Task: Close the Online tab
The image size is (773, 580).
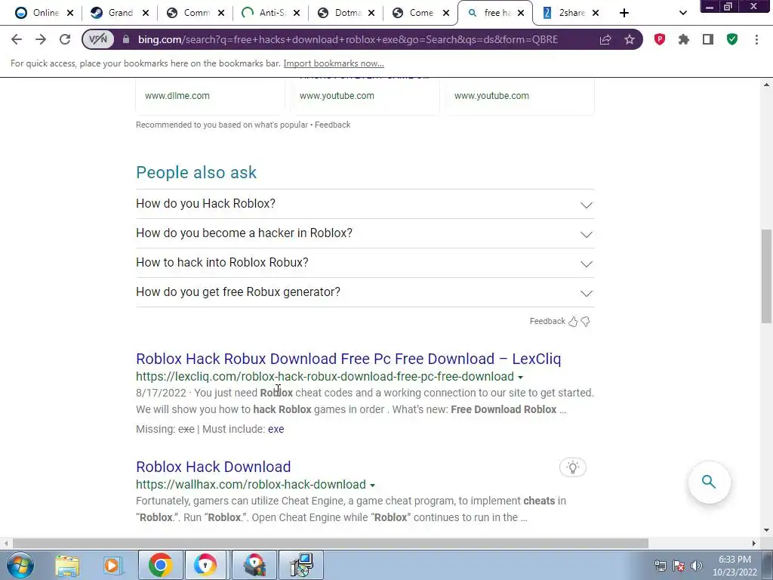Action: pyautogui.click(x=70, y=13)
